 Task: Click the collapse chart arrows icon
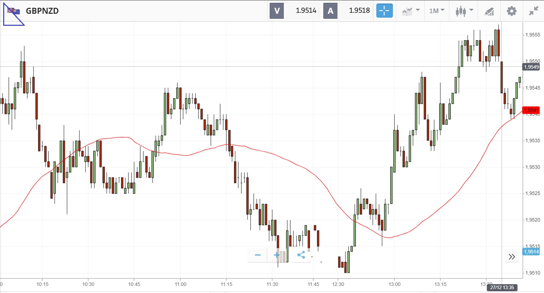click(x=533, y=11)
